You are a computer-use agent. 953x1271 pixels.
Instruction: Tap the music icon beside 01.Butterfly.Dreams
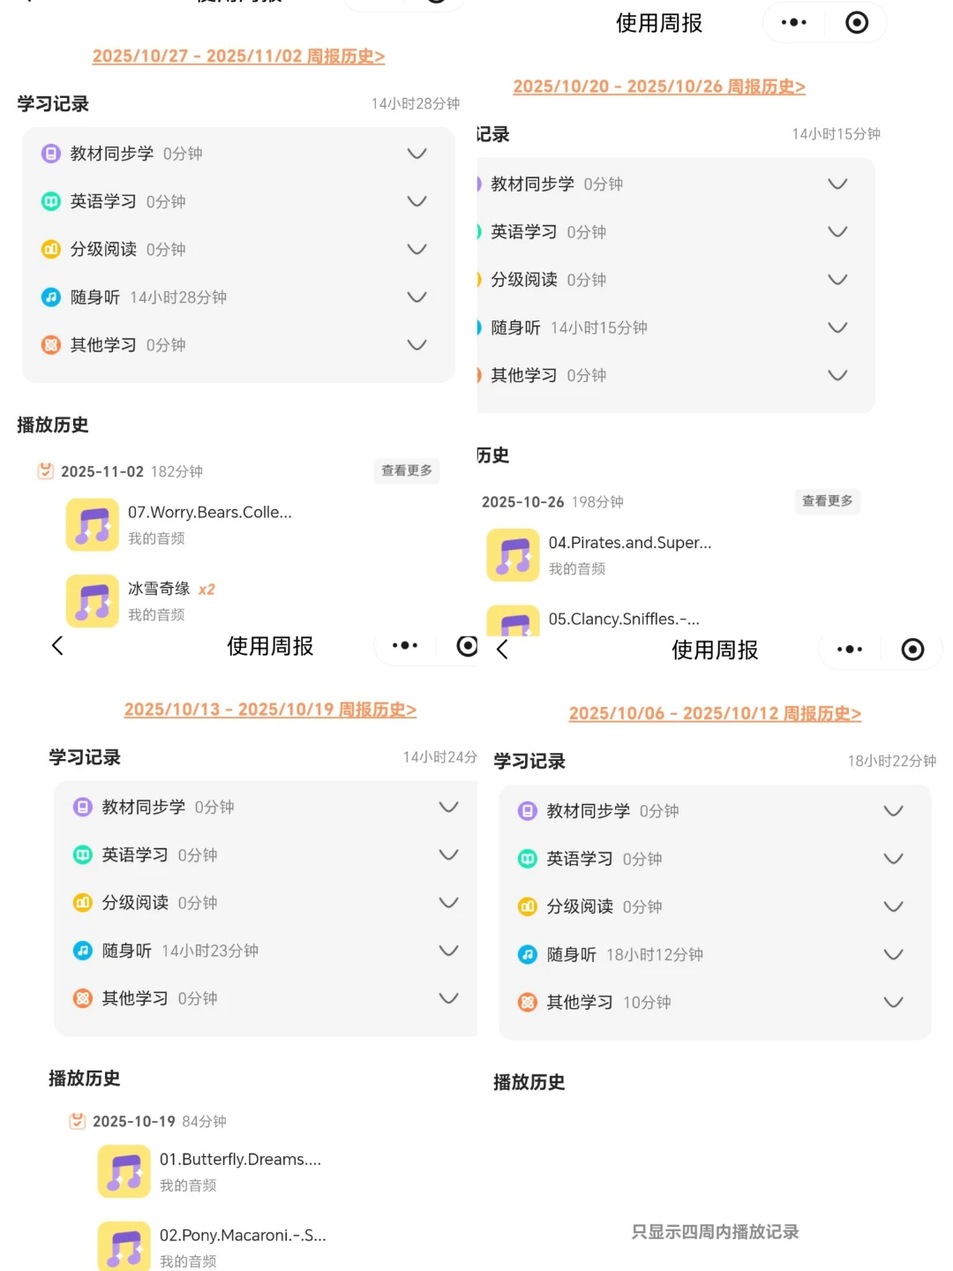point(124,1171)
